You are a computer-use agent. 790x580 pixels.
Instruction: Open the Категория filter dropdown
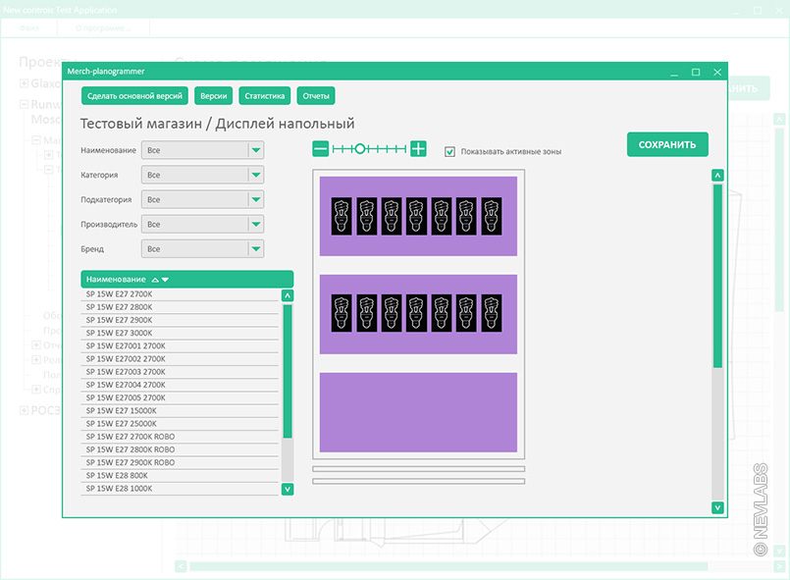pyautogui.click(x=255, y=175)
